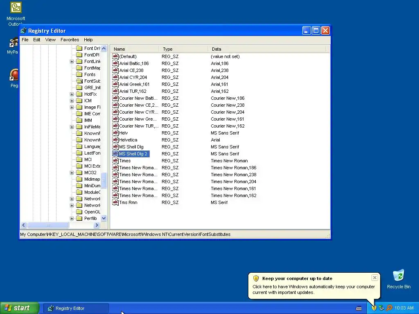Click the Times value string icon
The width and height of the screenshot is (419, 314).
click(x=115, y=160)
